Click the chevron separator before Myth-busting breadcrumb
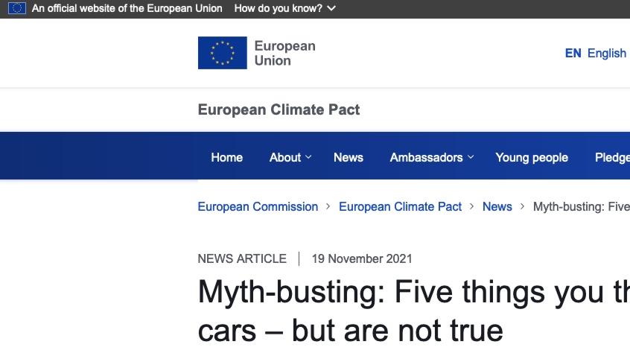The height and width of the screenshot is (356, 630). [523, 206]
